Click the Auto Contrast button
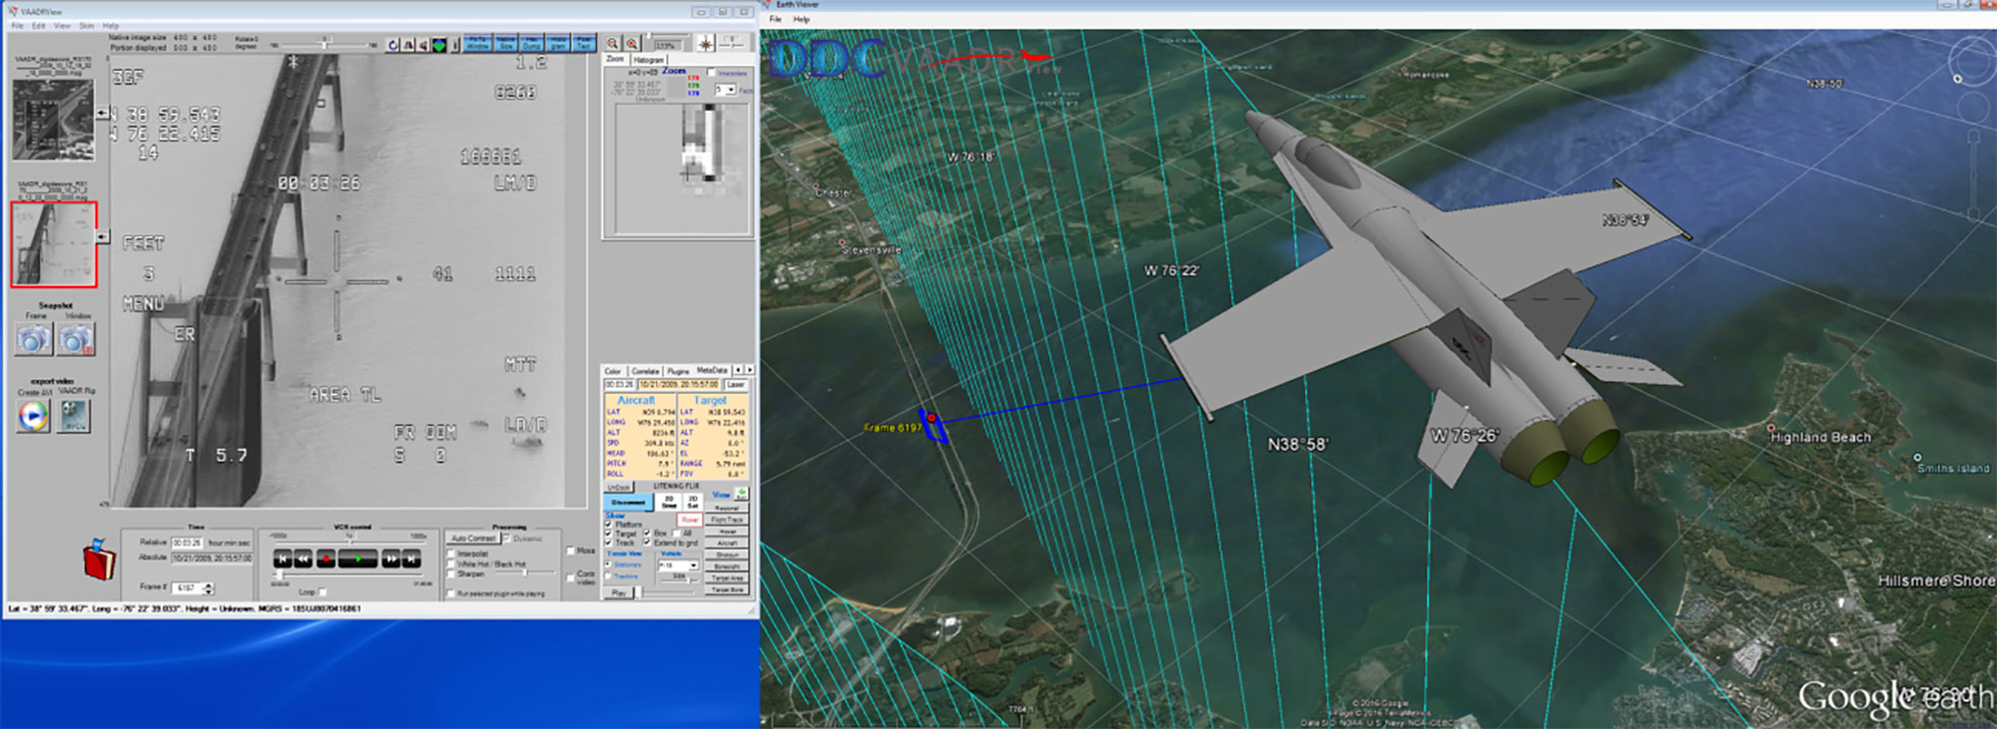Screen dimensions: 1997x729 [473, 539]
